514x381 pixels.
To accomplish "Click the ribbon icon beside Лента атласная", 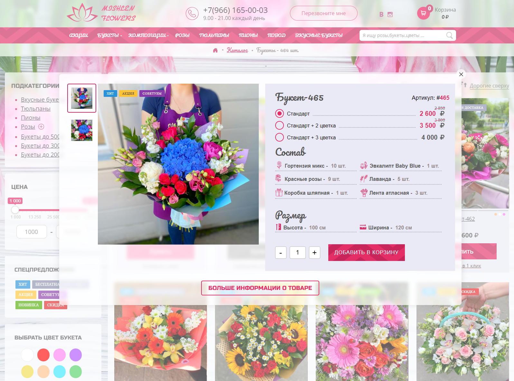I will tap(364, 192).
